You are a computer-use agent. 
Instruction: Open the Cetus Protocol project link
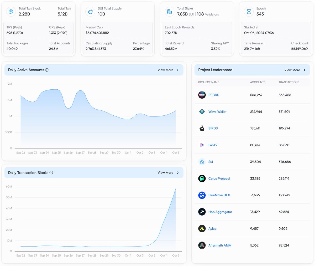click(x=219, y=178)
